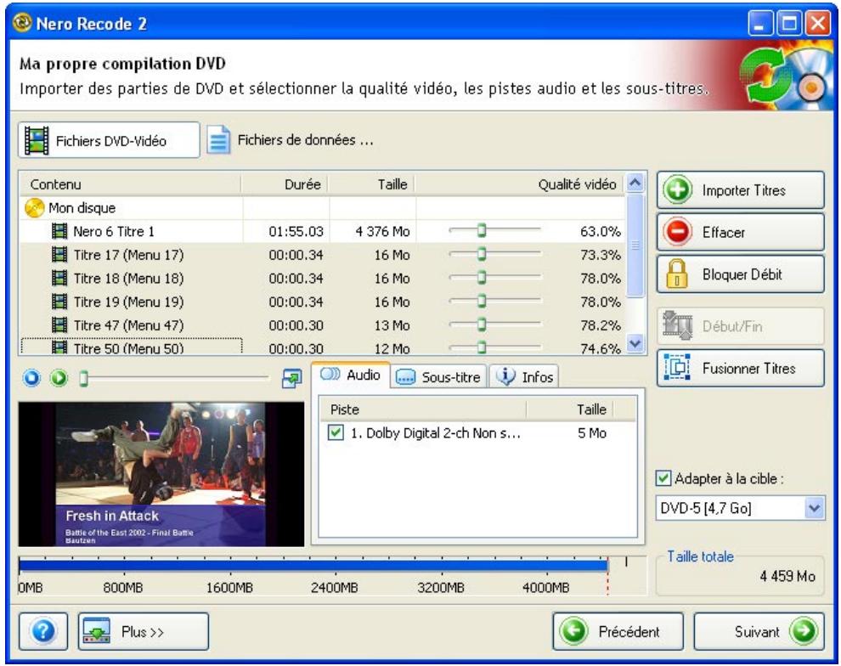
Task: Click the film icon of Titre 19
Action: [x=59, y=302]
